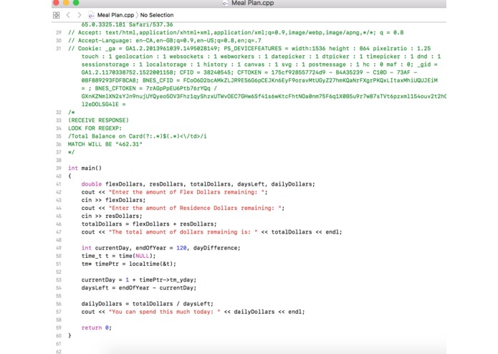The width and height of the screenshot is (498, 354).
Task: Click 'daysLeft = endOfYear - currentDay;' line
Action: pyautogui.click(x=139, y=288)
